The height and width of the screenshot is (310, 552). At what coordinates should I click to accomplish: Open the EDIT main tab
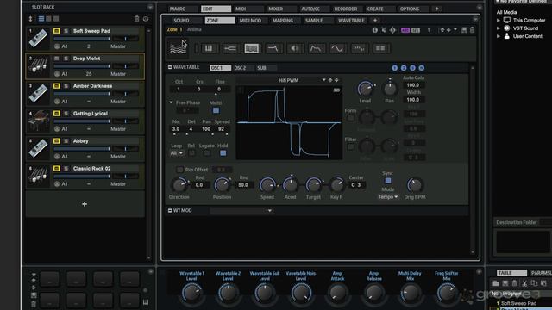[216, 9]
